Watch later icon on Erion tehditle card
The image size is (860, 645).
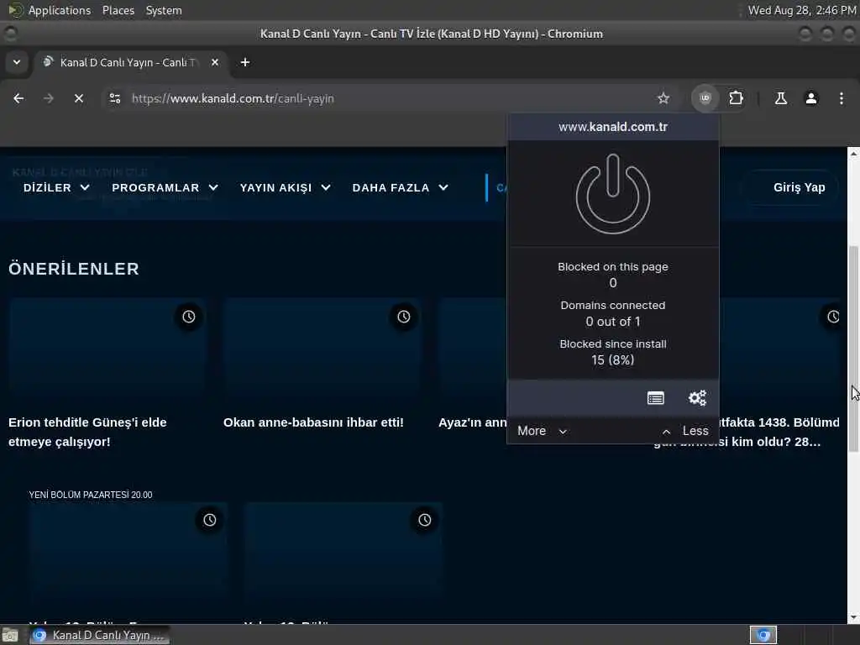coord(189,317)
